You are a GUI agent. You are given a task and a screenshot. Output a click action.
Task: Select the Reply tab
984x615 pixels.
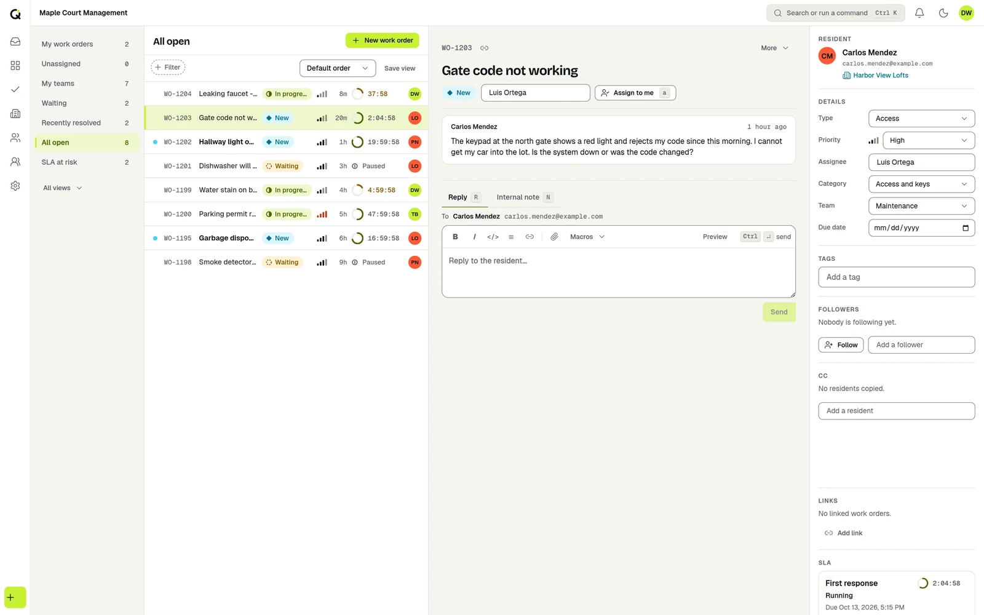[x=464, y=197]
